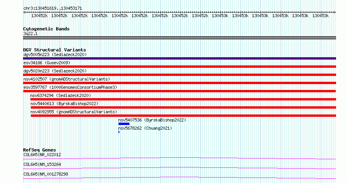Click the red bar under nsv4092955
This screenshot has height=183, width=347.
[183, 116]
